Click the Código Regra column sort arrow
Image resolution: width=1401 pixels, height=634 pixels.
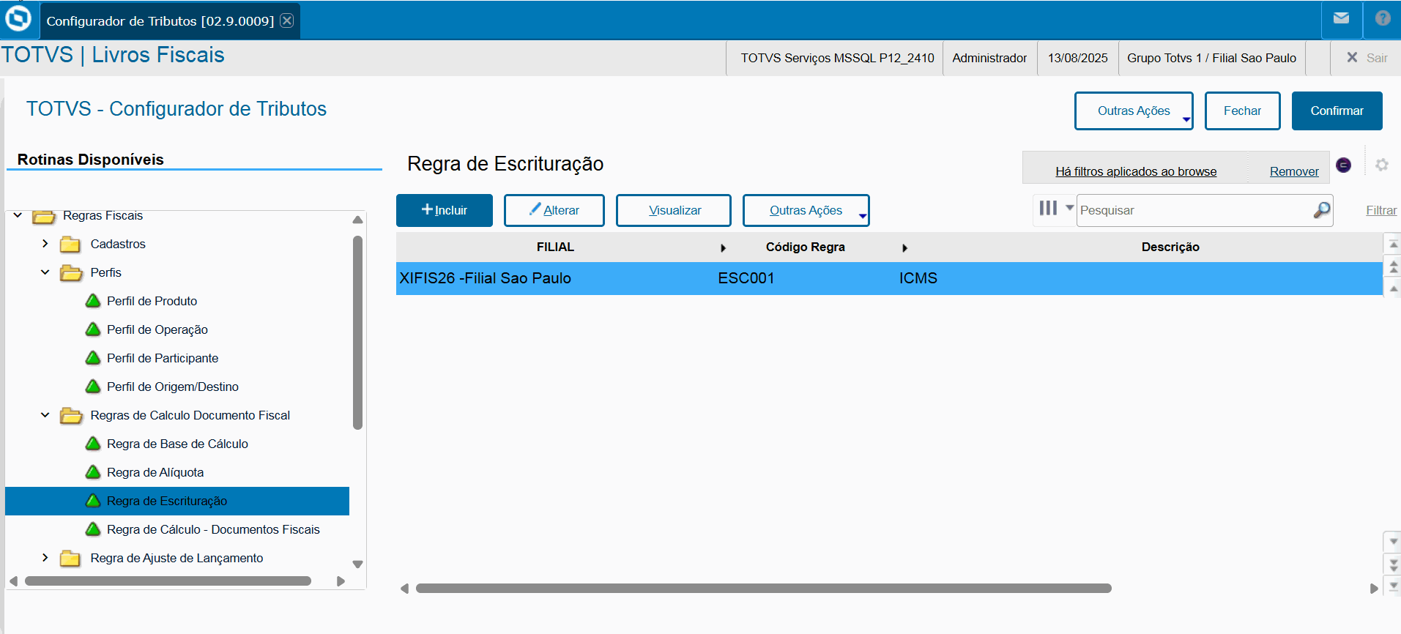tap(904, 248)
